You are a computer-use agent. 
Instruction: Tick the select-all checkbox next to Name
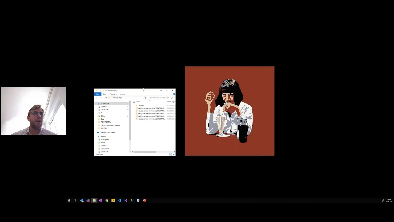(134, 102)
